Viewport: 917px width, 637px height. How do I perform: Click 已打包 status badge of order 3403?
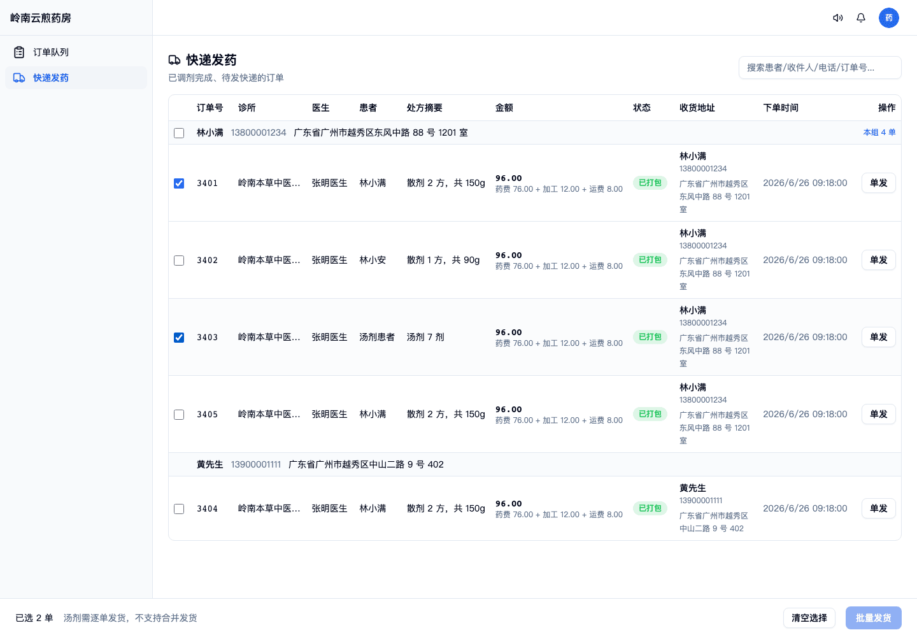coord(650,337)
